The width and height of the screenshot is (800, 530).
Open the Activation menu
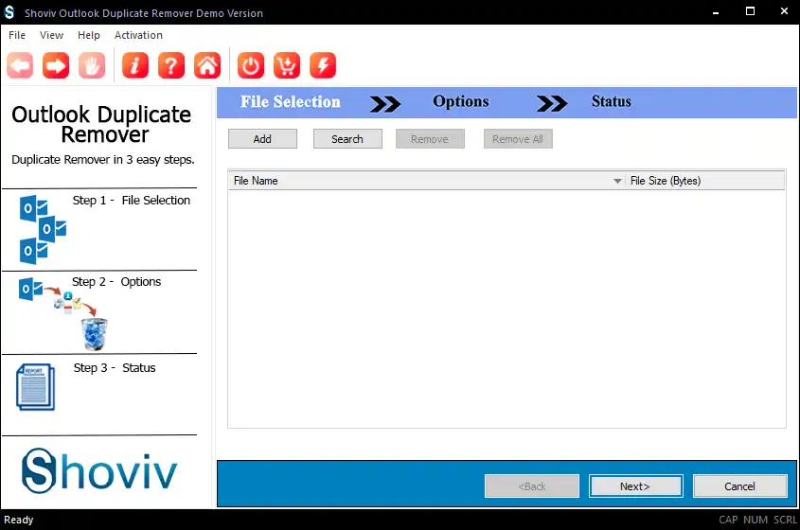pos(138,35)
